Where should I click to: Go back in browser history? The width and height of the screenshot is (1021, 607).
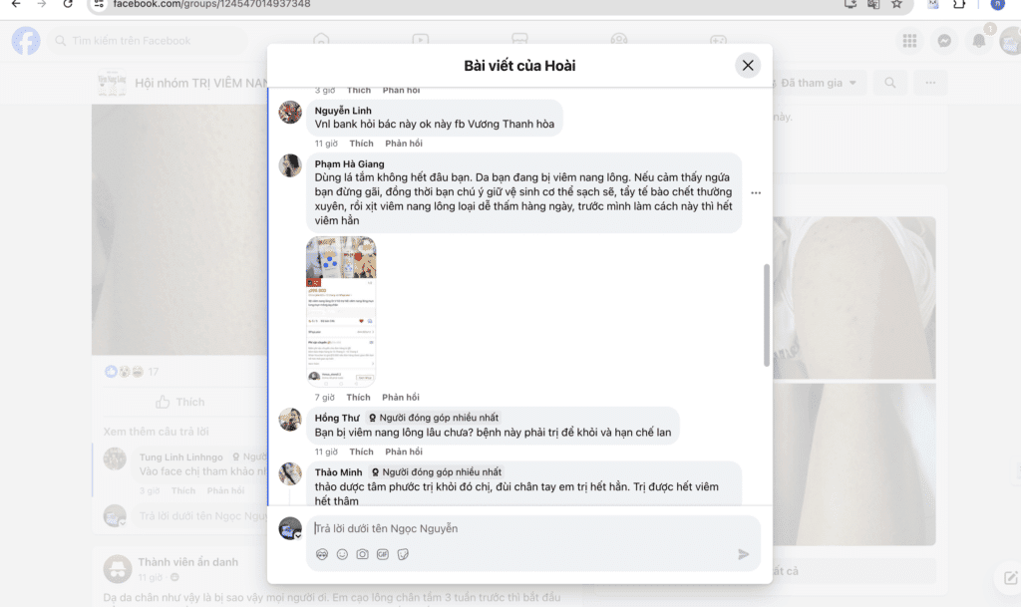[16, 5]
